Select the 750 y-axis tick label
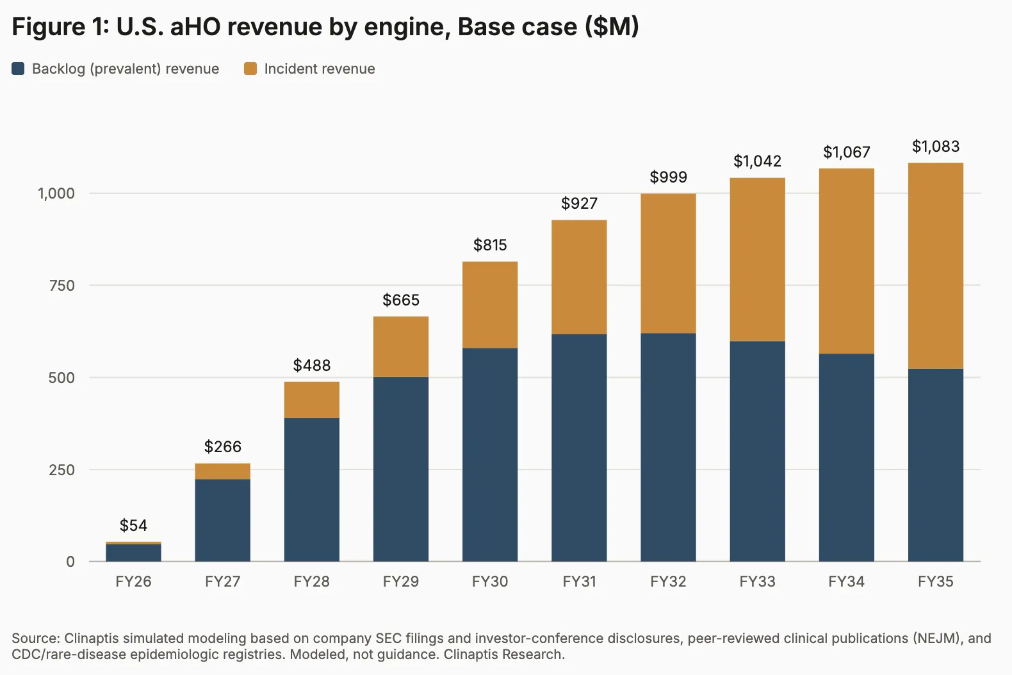Screen dimensions: 1012x675 click(61, 286)
